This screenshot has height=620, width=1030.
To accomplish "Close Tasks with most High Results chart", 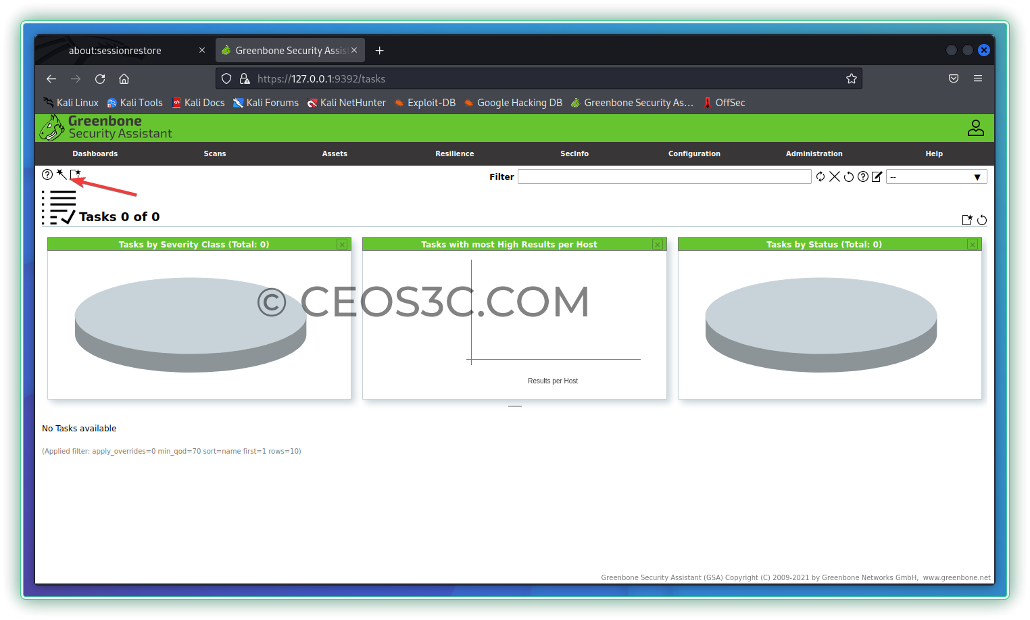I will pyautogui.click(x=658, y=244).
